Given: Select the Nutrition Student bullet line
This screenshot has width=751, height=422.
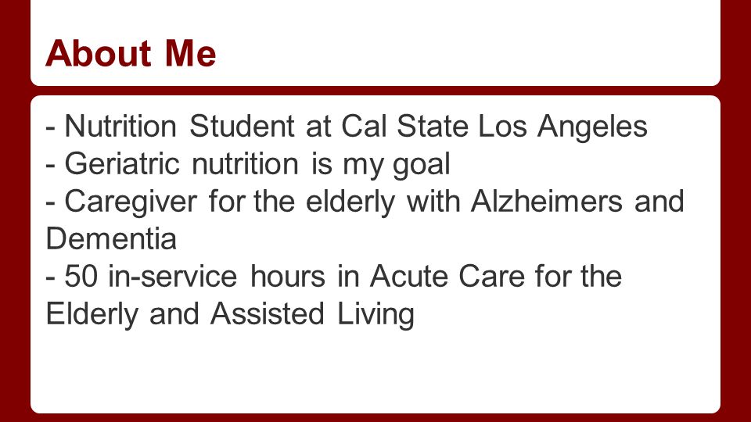Looking at the screenshot, I should tap(347, 127).
